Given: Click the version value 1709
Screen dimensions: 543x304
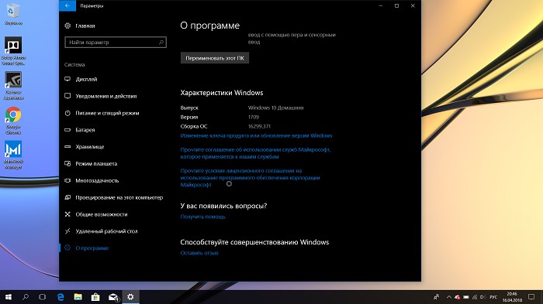Looking at the screenshot, I should pos(254,117).
